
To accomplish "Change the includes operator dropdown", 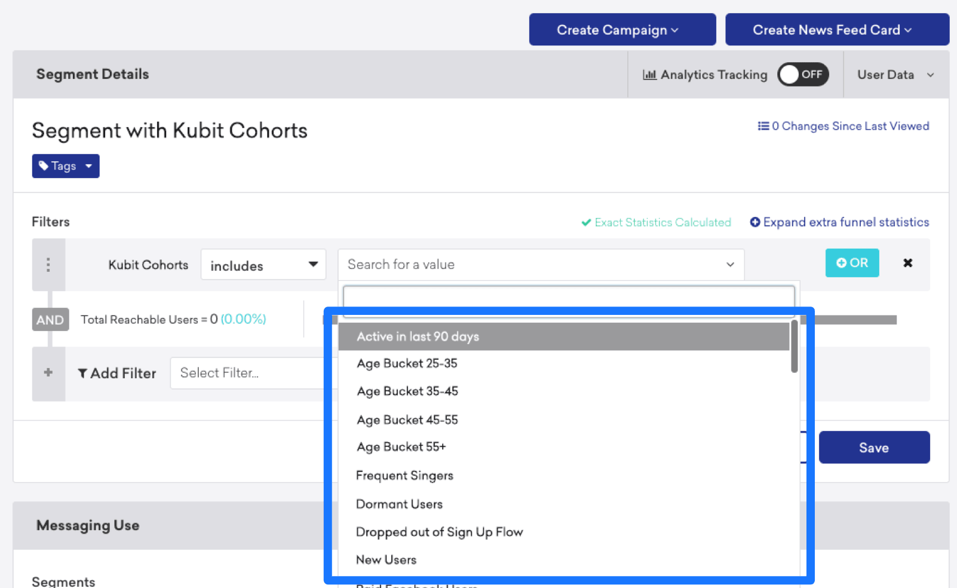I will [x=263, y=265].
